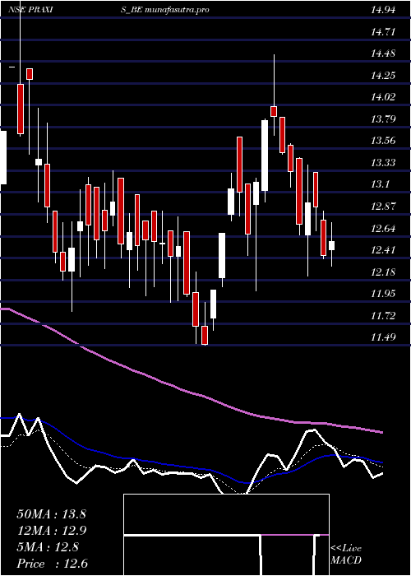
Task: Click the 12.41 price axis label
Action: [x=383, y=250]
